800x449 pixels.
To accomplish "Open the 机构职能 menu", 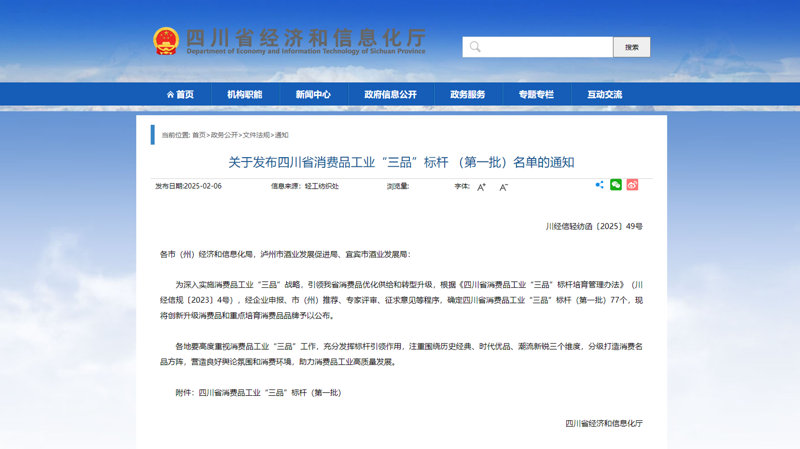I will [x=245, y=94].
